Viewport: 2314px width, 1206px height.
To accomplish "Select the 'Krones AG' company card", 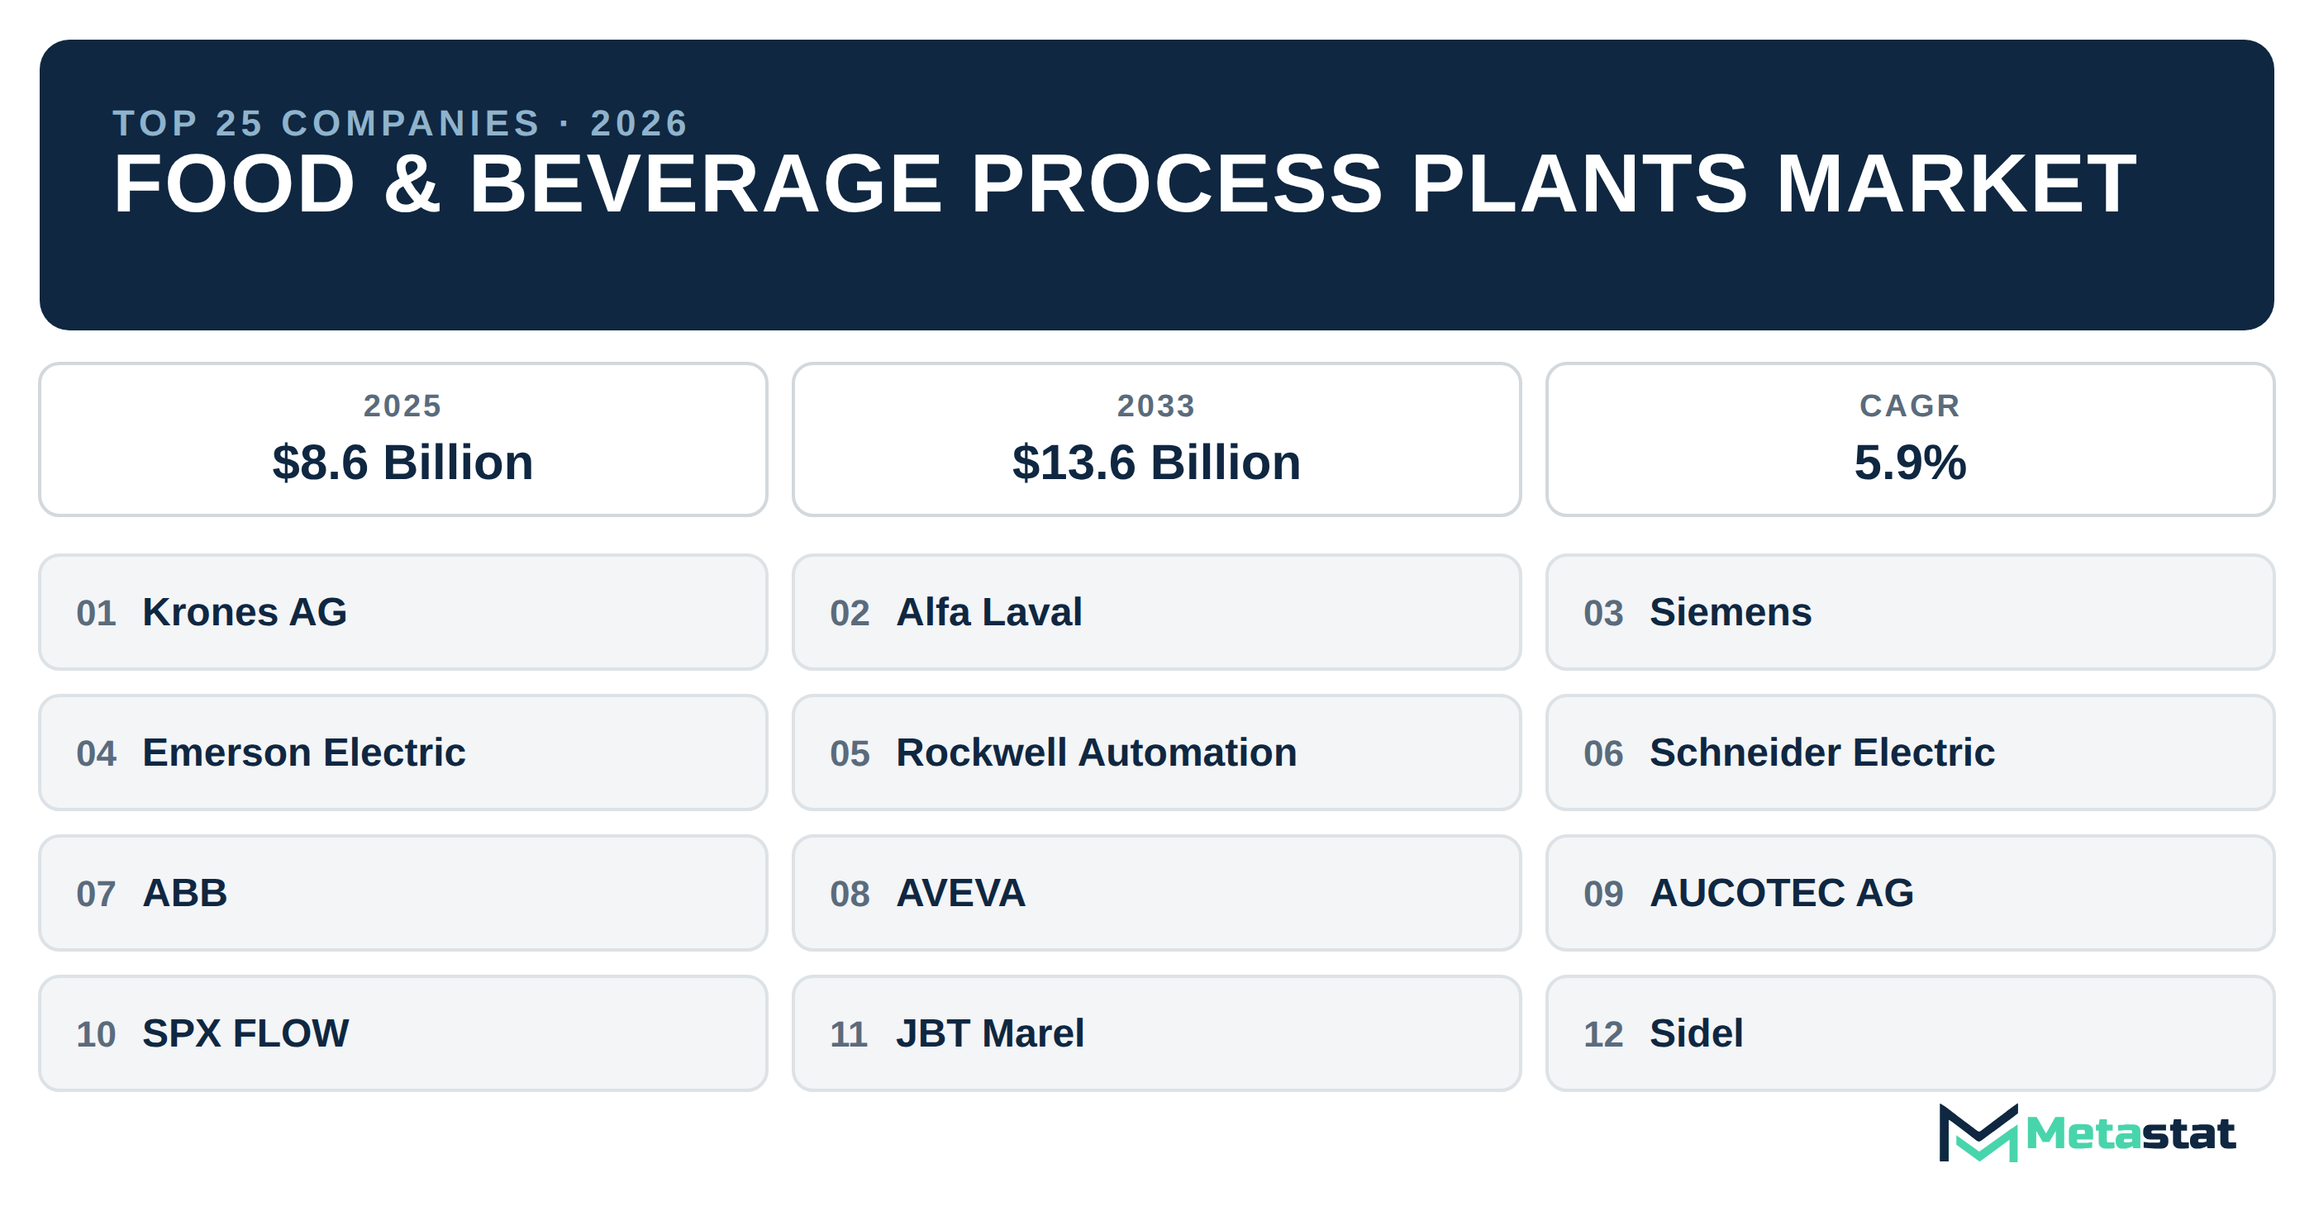I will click(x=403, y=611).
